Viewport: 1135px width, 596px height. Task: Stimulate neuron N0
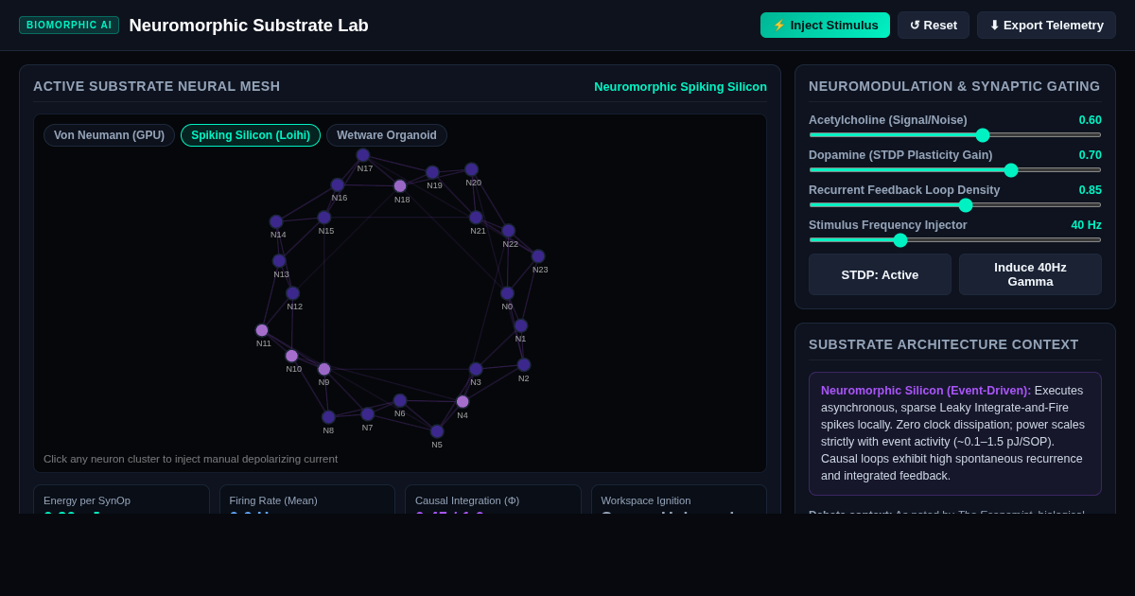(x=507, y=293)
